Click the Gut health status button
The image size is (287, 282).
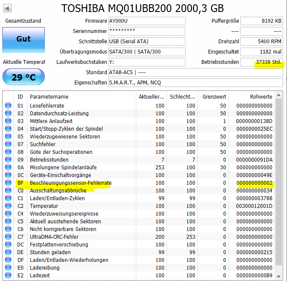click(x=24, y=40)
